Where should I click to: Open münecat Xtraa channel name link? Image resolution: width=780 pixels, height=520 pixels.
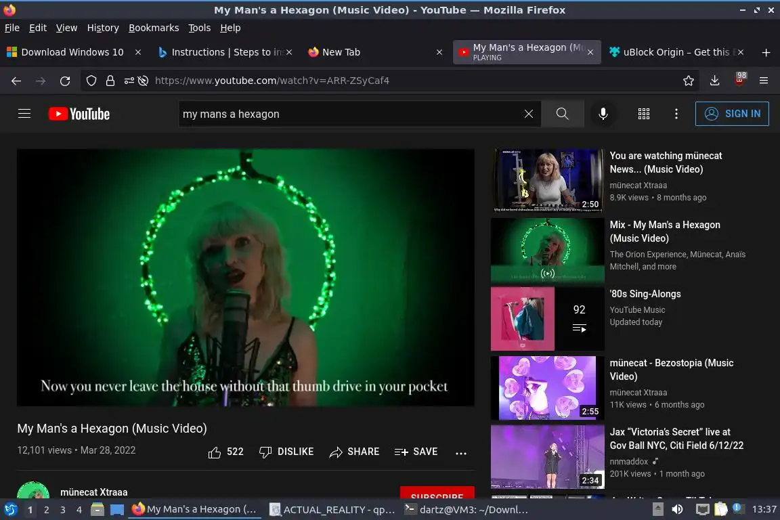coord(94,492)
